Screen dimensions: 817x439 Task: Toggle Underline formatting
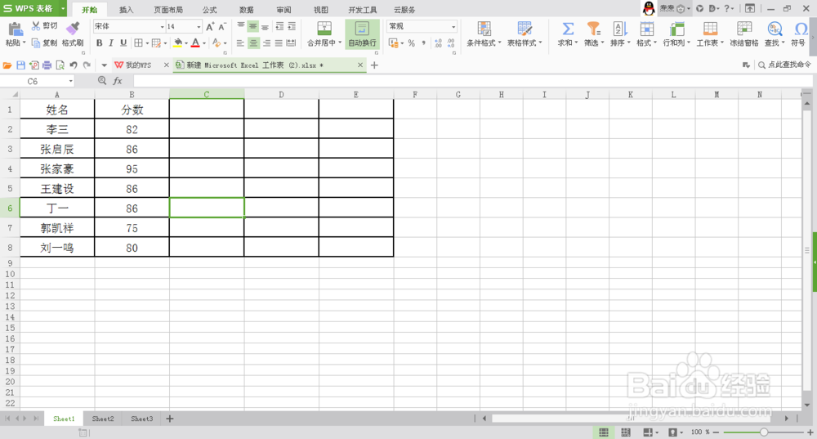123,43
